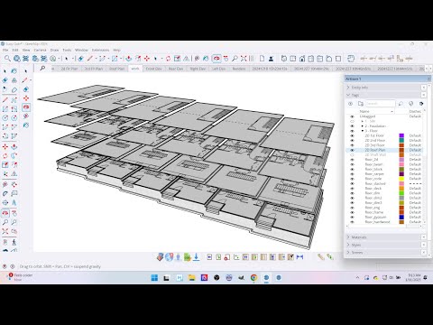Collapse the 3 - Floor tag folder
Screen dimensions: 433x325
(363, 131)
